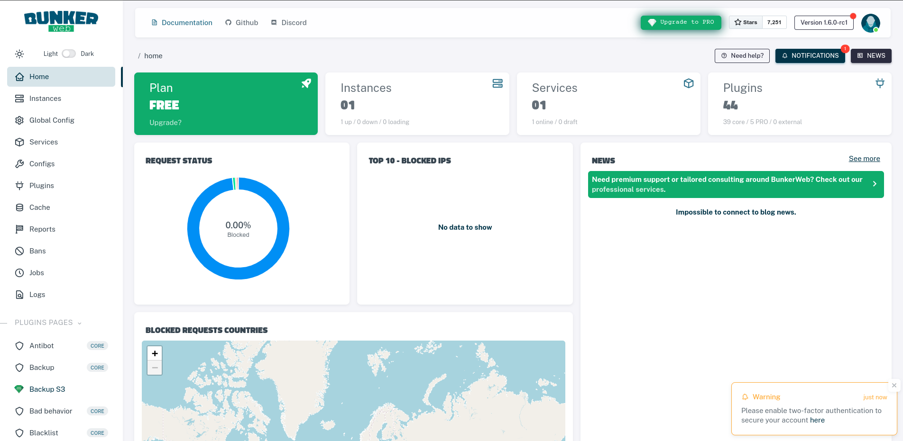Screen dimensions: 903x441
Task: Open the Logs page
Action: coord(37,294)
